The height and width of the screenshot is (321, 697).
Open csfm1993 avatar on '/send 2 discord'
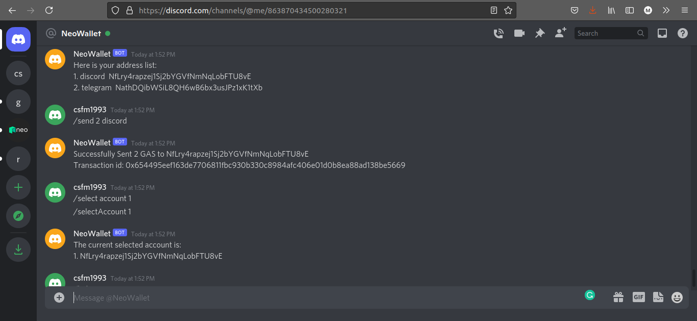(x=55, y=115)
